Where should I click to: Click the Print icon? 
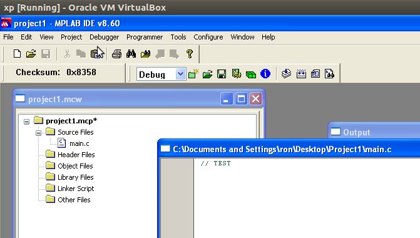coord(116,54)
